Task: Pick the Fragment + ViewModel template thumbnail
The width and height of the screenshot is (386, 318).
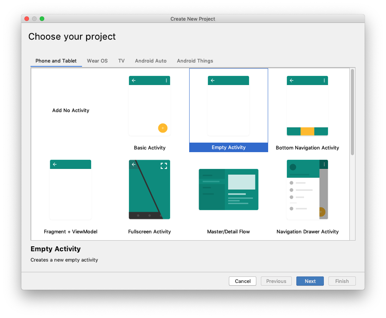Action: coord(71,190)
